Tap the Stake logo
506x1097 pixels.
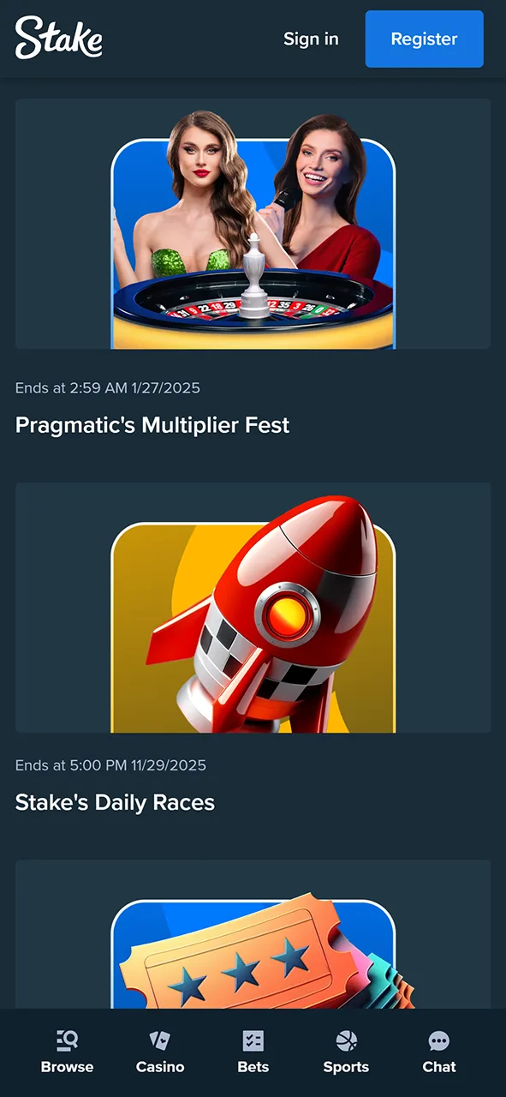pos(59,39)
